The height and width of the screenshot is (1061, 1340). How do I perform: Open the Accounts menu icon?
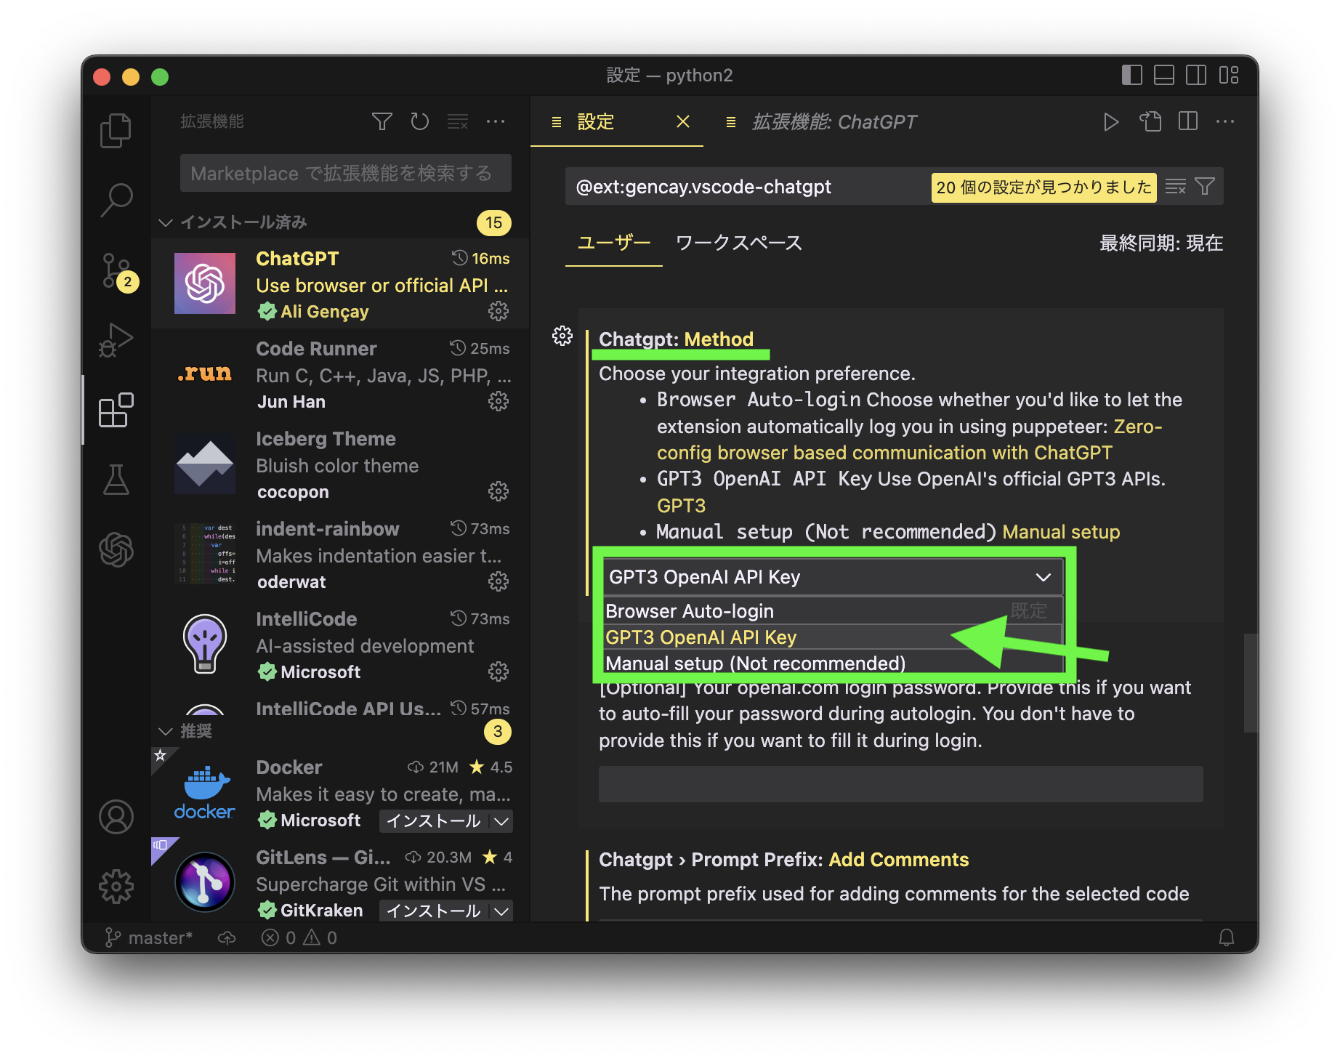tap(116, 817)
